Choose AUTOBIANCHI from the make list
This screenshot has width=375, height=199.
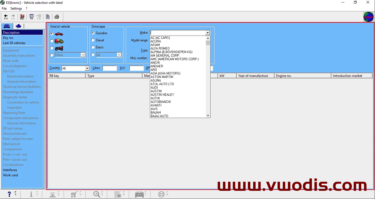[x=161, y=102]
